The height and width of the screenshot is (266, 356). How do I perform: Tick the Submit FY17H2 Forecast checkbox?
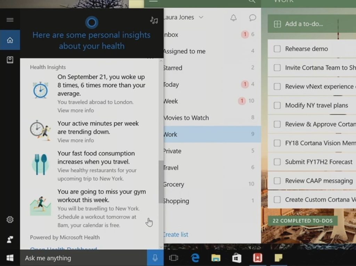coord(277,162)
